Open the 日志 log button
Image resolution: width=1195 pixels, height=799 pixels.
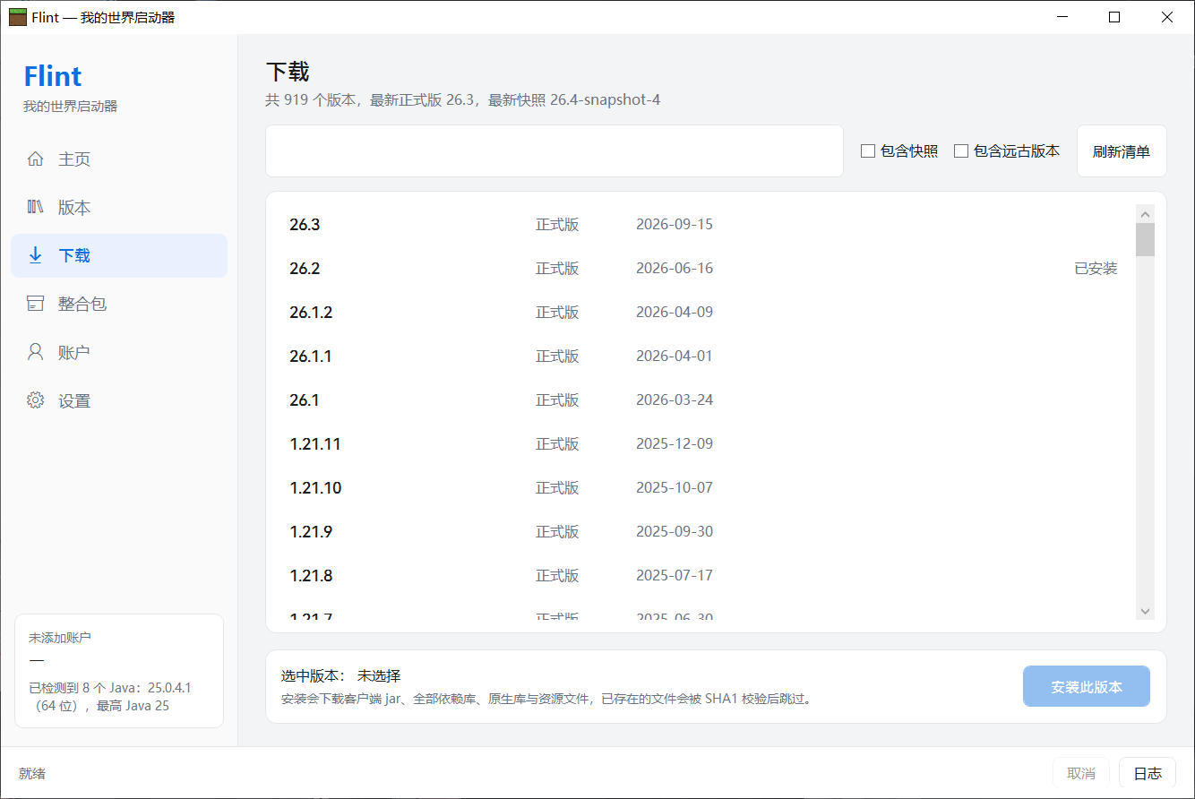[x=1148, y=774]
